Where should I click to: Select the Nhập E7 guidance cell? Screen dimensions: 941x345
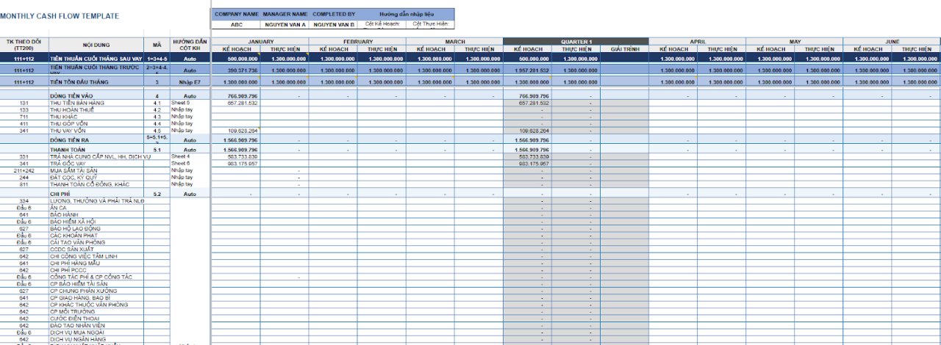tap(190, 82)
